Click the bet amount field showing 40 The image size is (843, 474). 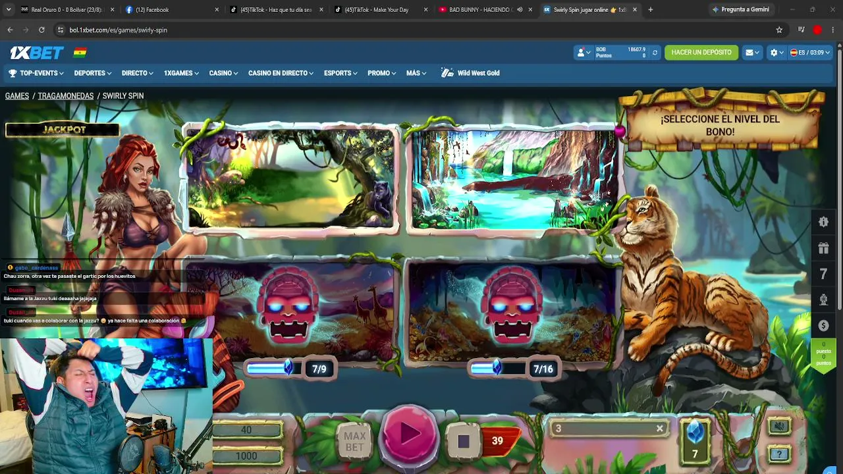pos(247,430)
